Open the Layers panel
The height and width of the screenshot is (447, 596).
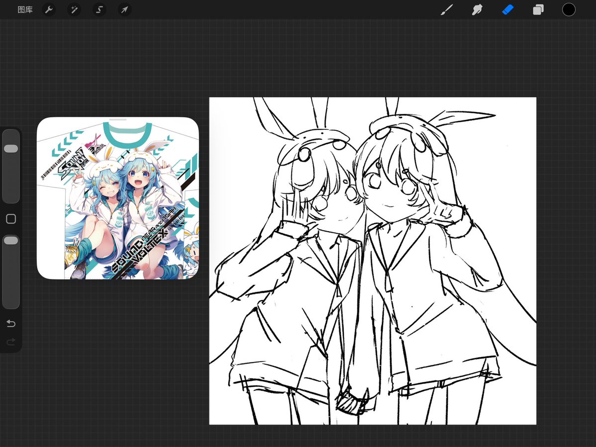(538, 9)
